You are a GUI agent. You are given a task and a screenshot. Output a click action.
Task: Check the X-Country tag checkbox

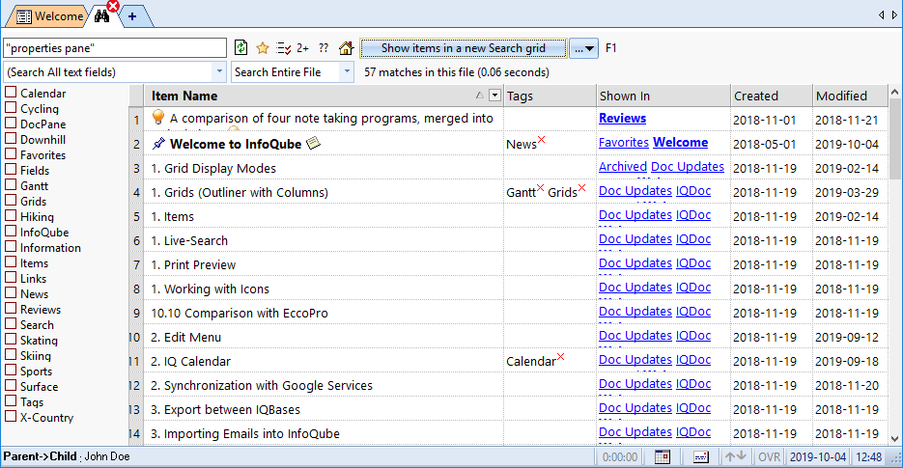point(11,417)
